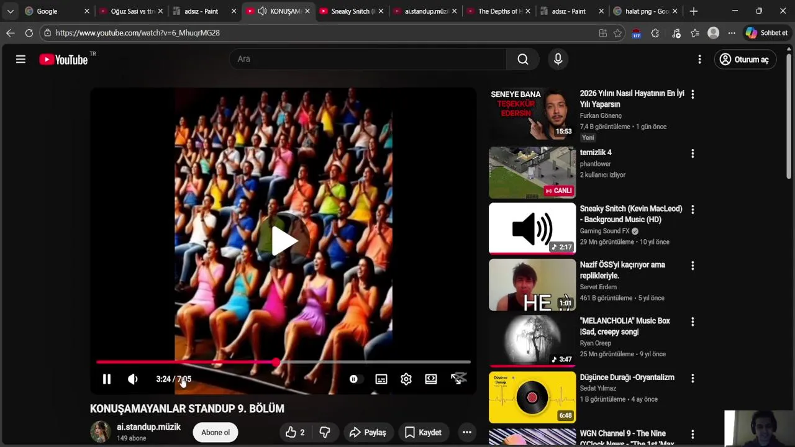The width and height of the screenshot is (795, 447).
Task: Click the magnifier search button
Action: [523, 59]
